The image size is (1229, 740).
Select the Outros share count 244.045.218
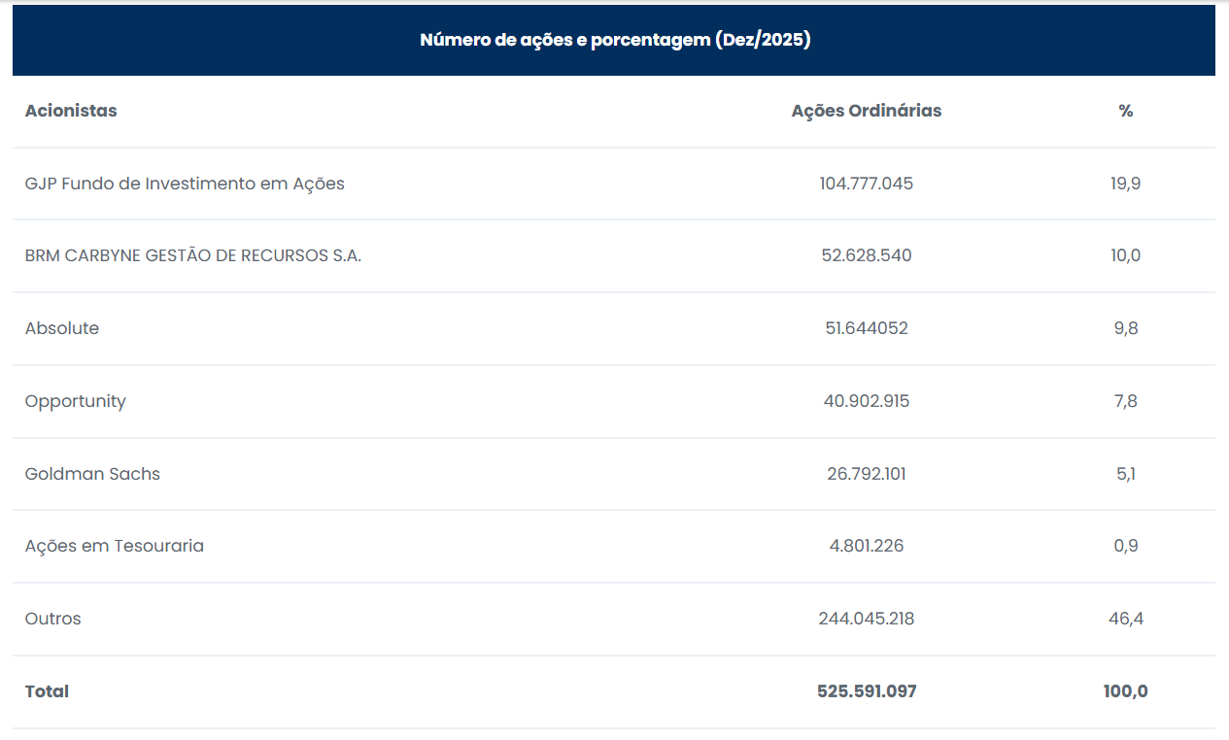pos(866,619)
